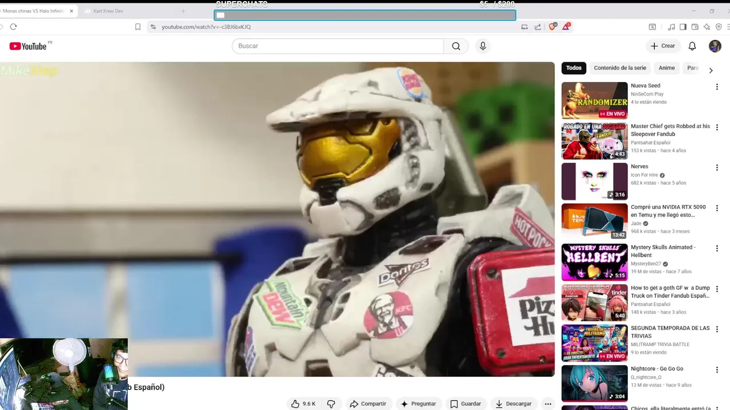Open the Brave playlist music note icon

point(671,27)
